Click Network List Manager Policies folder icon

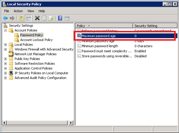point(11,54)
